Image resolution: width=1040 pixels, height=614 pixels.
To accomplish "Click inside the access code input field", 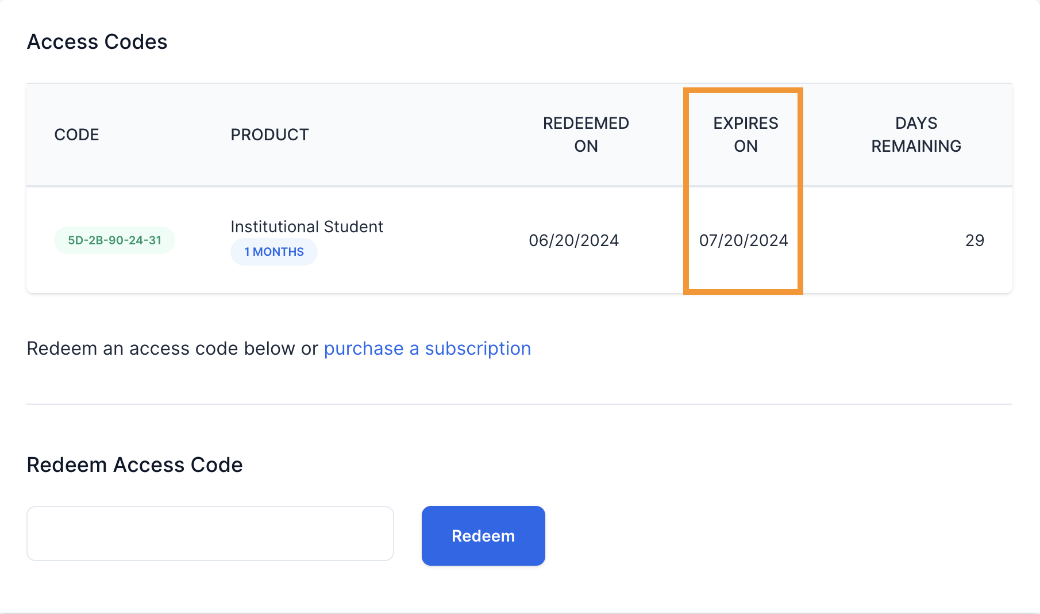I will 210,534.
